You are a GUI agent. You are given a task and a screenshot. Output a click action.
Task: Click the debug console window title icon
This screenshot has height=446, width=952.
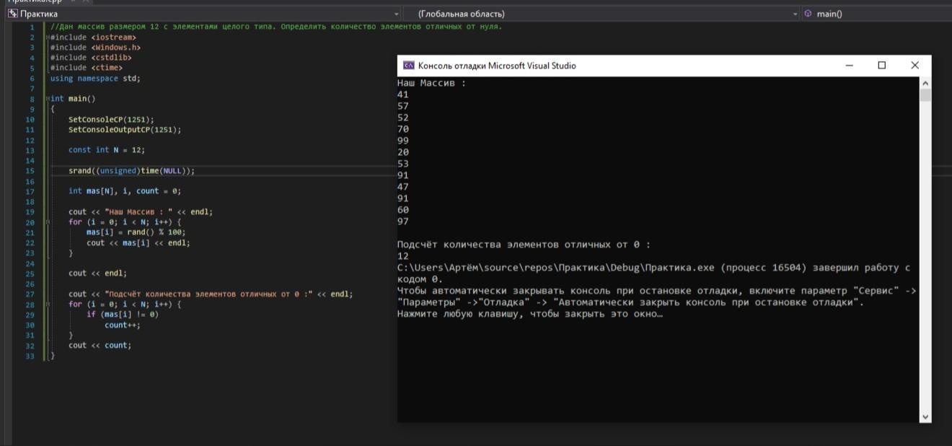click(x=408, y=66)
